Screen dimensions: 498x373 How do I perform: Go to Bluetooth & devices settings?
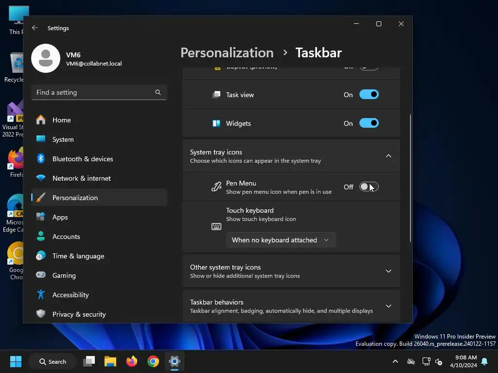pos(99,159)
